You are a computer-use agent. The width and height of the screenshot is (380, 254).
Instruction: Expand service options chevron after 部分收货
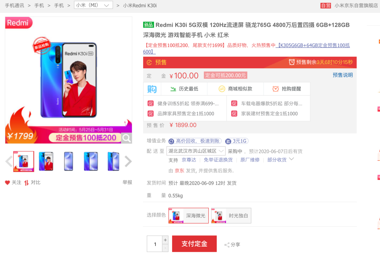pyautogui.click(x=292, y=159)
